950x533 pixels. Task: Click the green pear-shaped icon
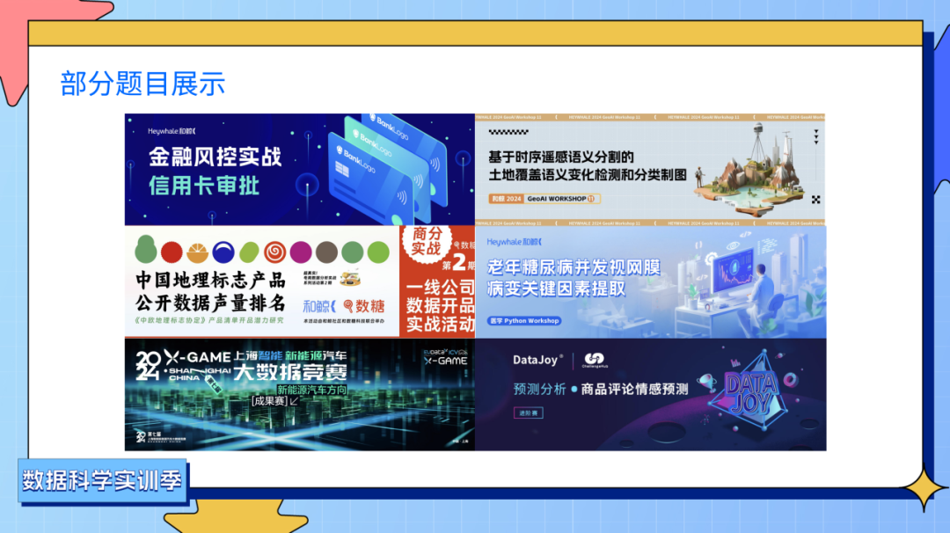(145, 249)
